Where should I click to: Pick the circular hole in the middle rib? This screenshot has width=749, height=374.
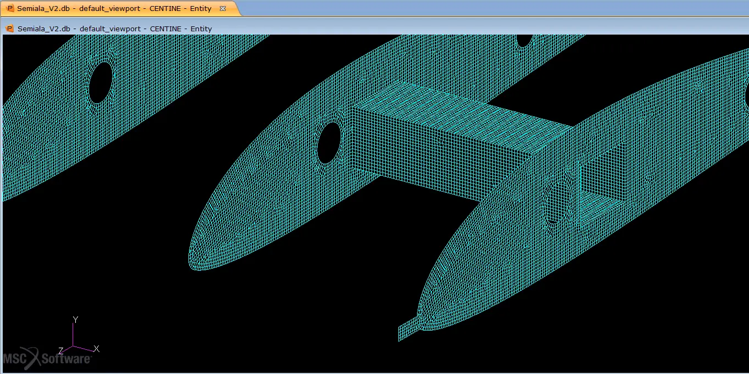(x=330, y=143)
